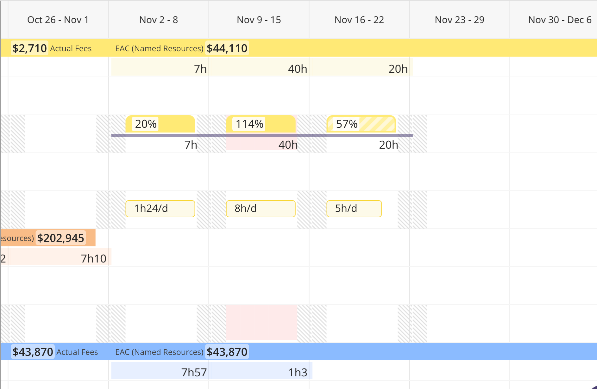Select the Nov 2 - 8 week column header
This screenshot has height=389, width=597.
158,20
